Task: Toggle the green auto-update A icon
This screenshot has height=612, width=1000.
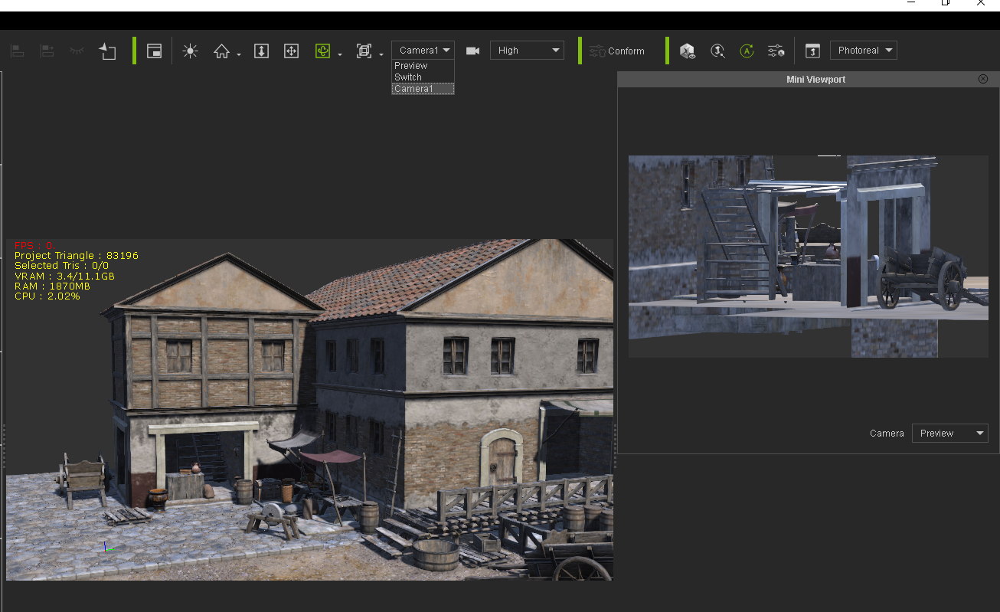Action: pyautogui.click(x=747, y=51)
